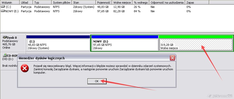Click the red error icon in dialog
234x99 pixels.
click(x=25, y=68)
